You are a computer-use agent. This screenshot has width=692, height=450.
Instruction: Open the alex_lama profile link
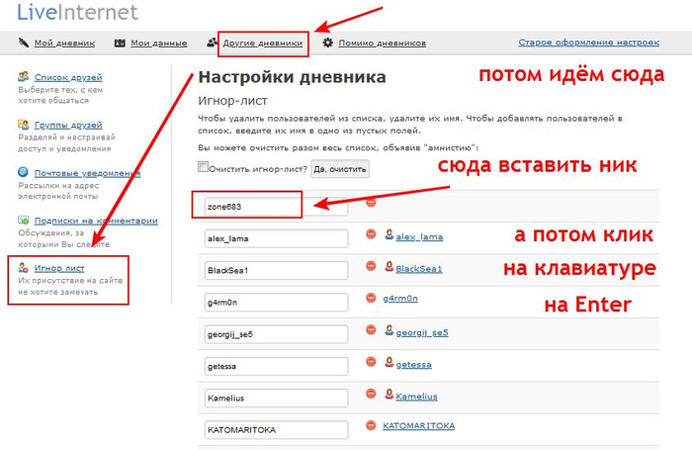pos(419,237)
